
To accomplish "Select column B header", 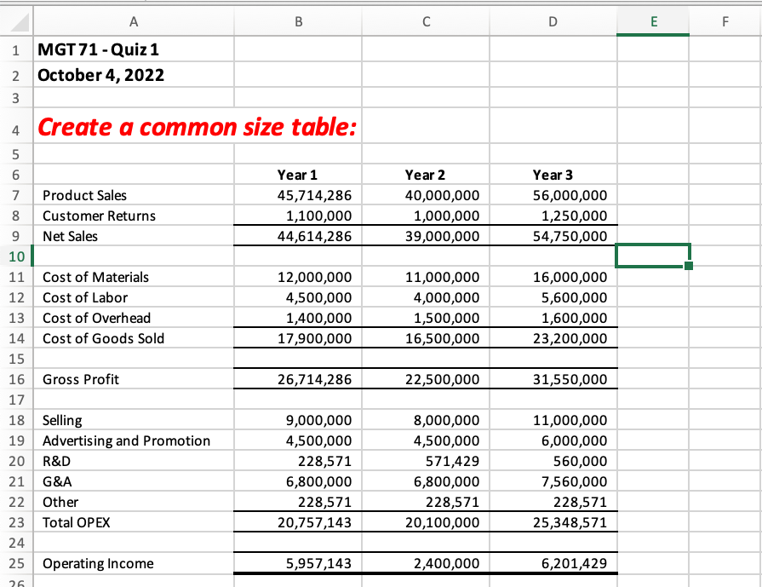I will point(297,23).
